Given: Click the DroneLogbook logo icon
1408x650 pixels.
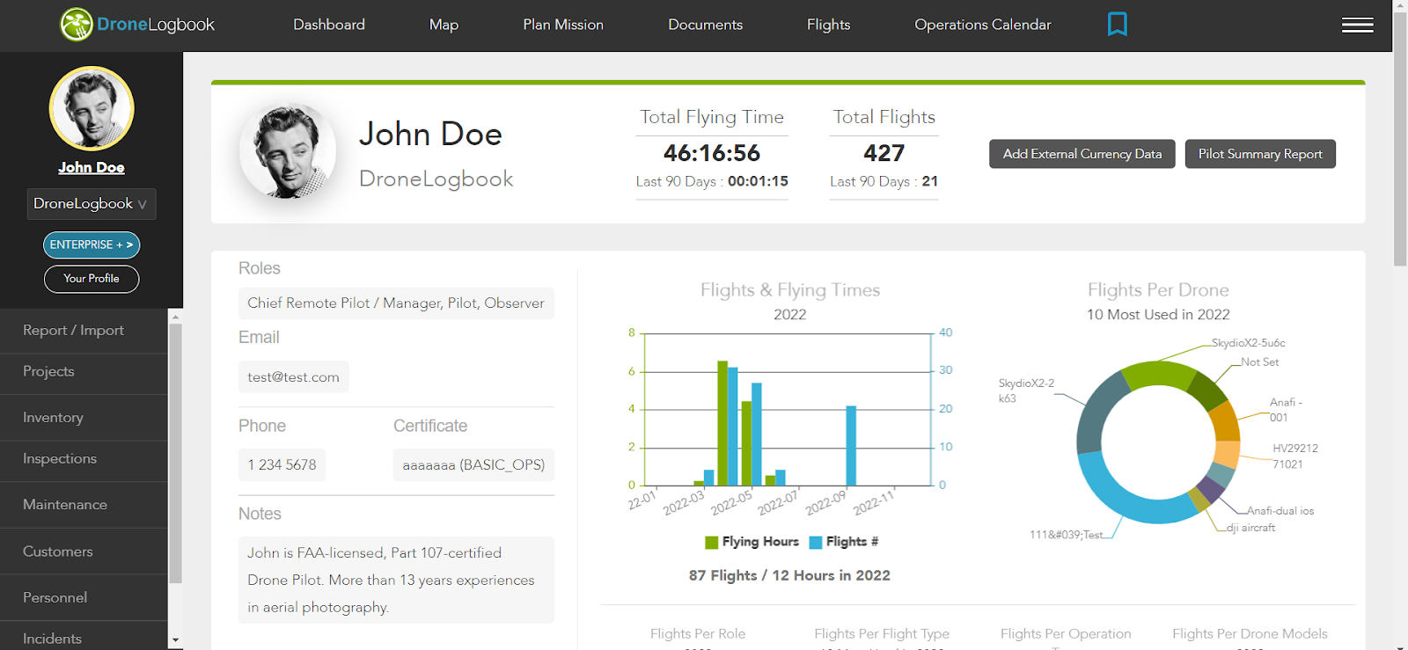Looking at the screenshot, I should coord(77,25).
